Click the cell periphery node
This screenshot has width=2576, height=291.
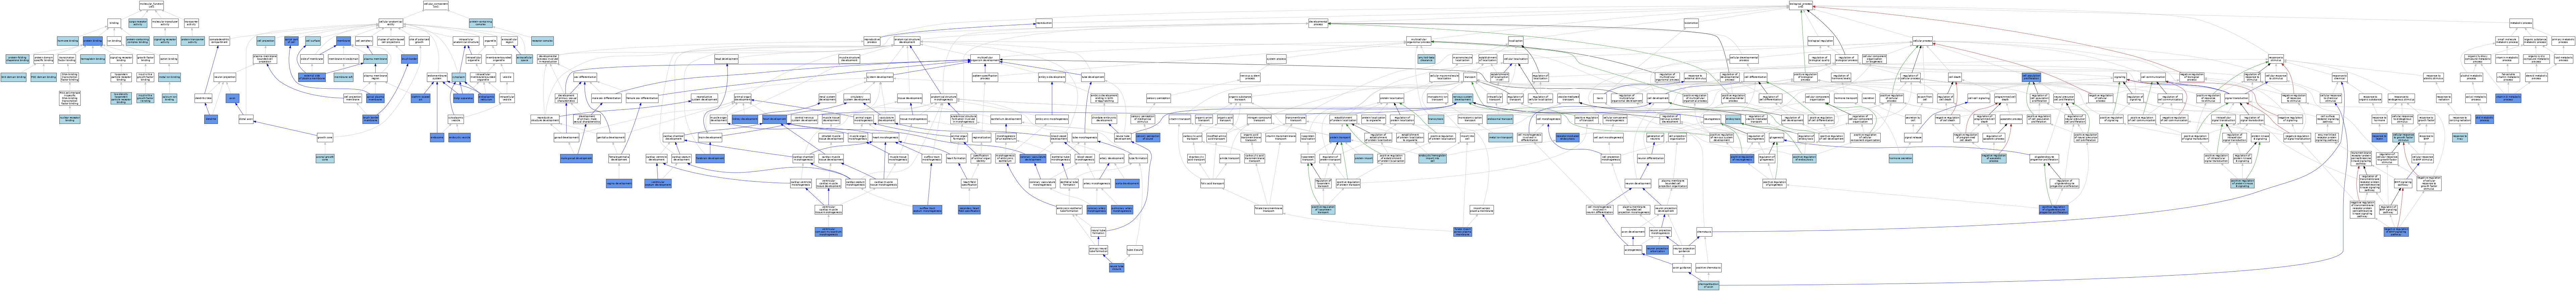click(364, 41)
